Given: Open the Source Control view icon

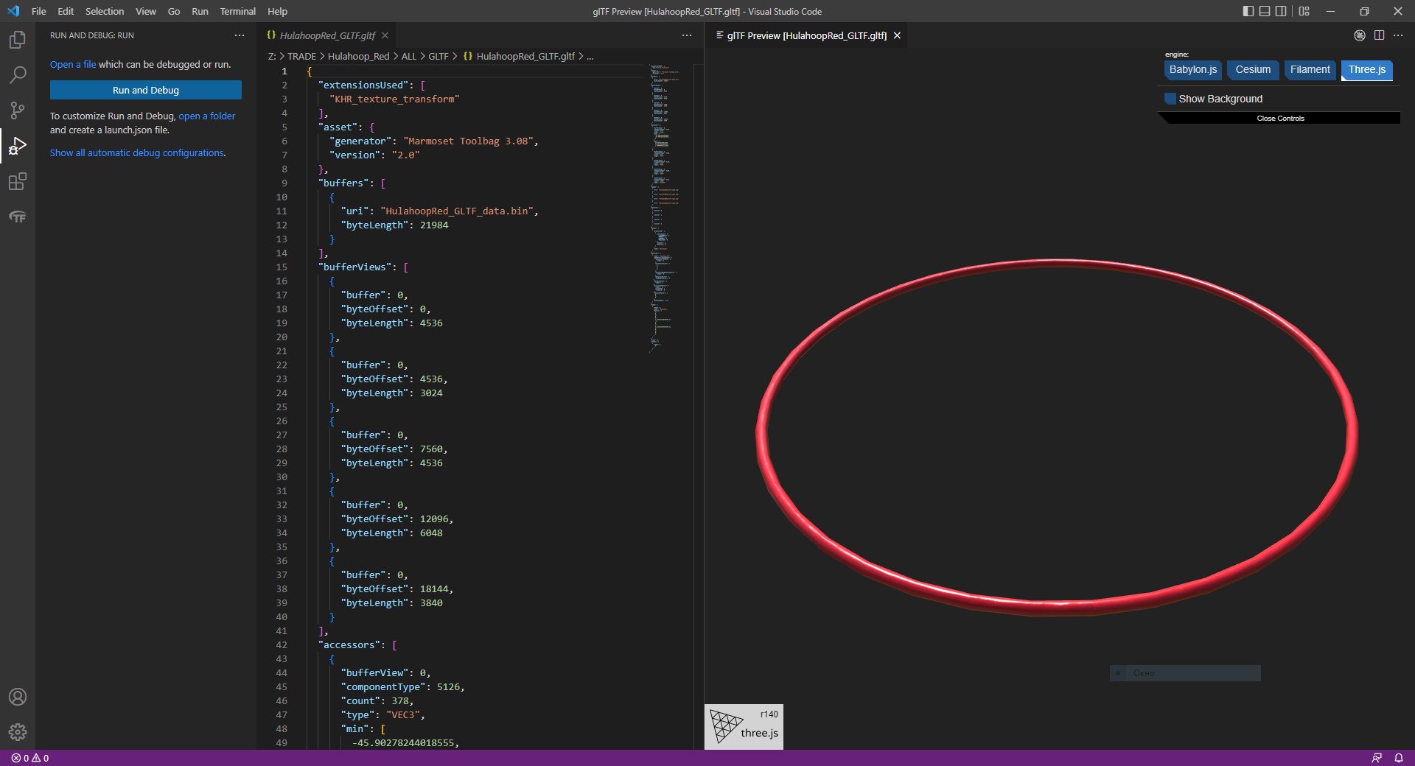Looking at the screenshot, I should point(17,110).
